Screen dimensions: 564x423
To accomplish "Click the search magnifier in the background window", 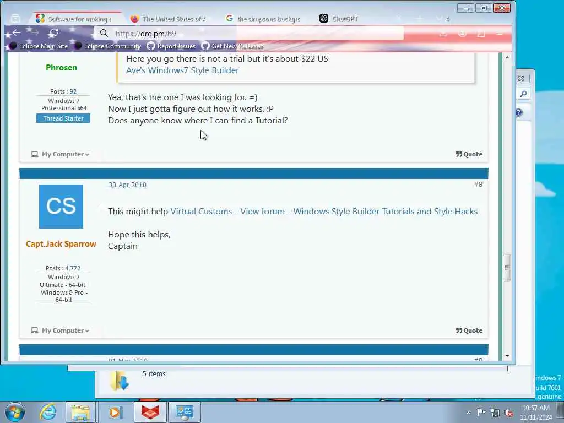I will (524, 94).
